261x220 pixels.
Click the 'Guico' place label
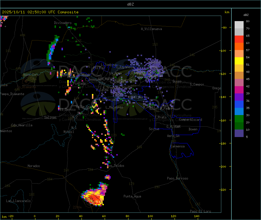coord(177,81)
